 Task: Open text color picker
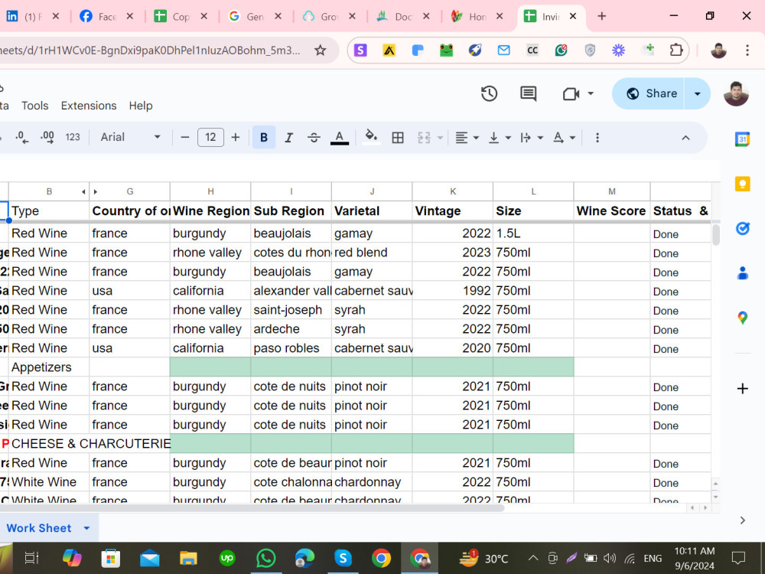coord(340,138)
